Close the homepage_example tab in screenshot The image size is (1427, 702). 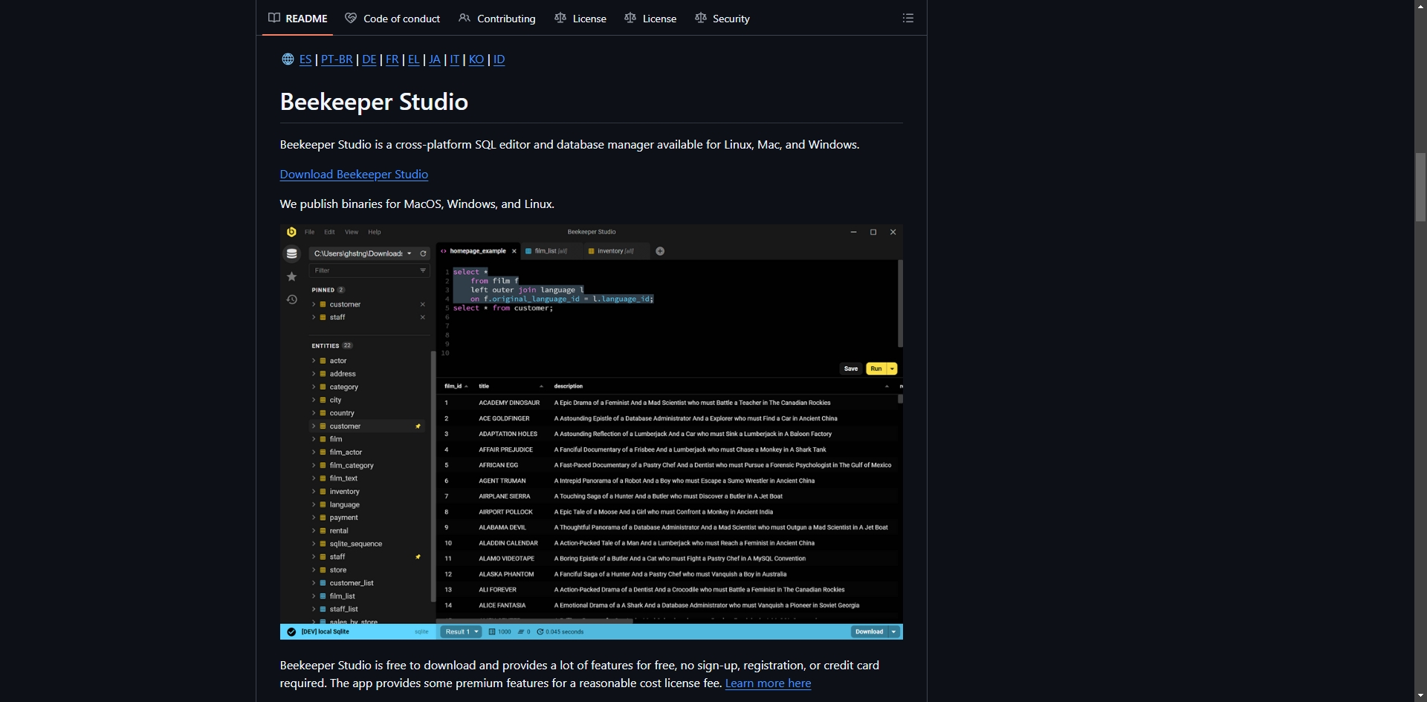point(514,251)
